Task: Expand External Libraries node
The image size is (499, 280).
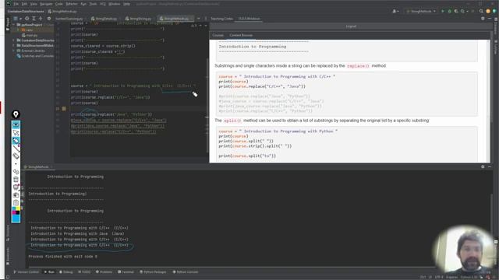Action: tap(14, 51)
